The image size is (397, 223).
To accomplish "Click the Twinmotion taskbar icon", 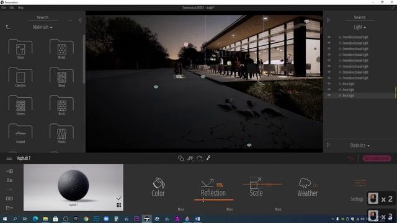I will tap(146, 219).
